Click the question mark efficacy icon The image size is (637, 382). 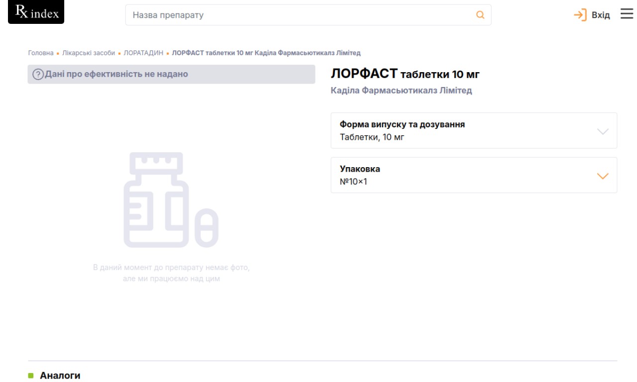click(38, 75)
